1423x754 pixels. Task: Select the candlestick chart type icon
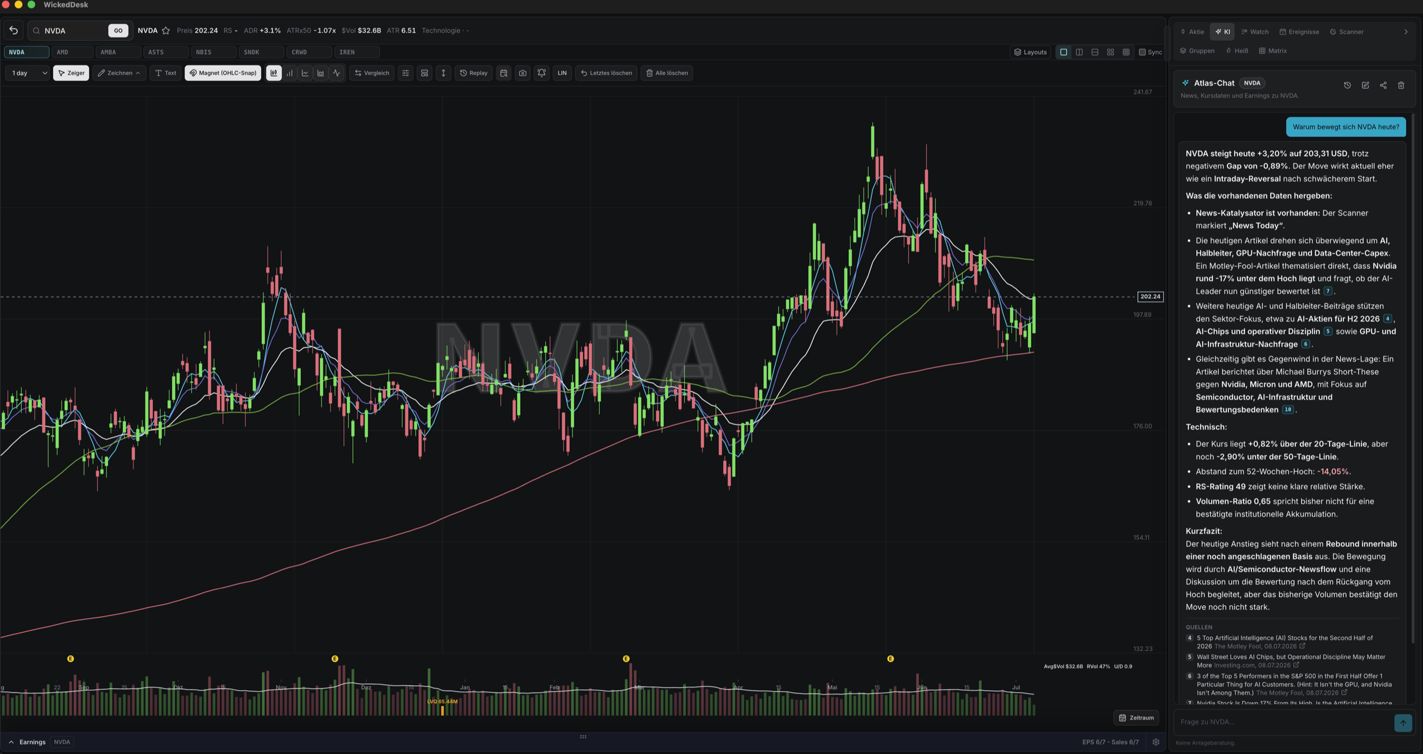(273, 73)
